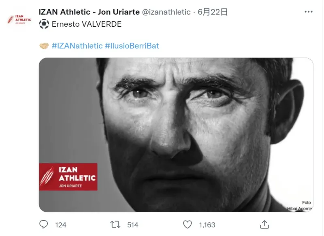Like the tweet using the heart icon
The height and width of the screenshot is (236, 324).
click(187, 224)
